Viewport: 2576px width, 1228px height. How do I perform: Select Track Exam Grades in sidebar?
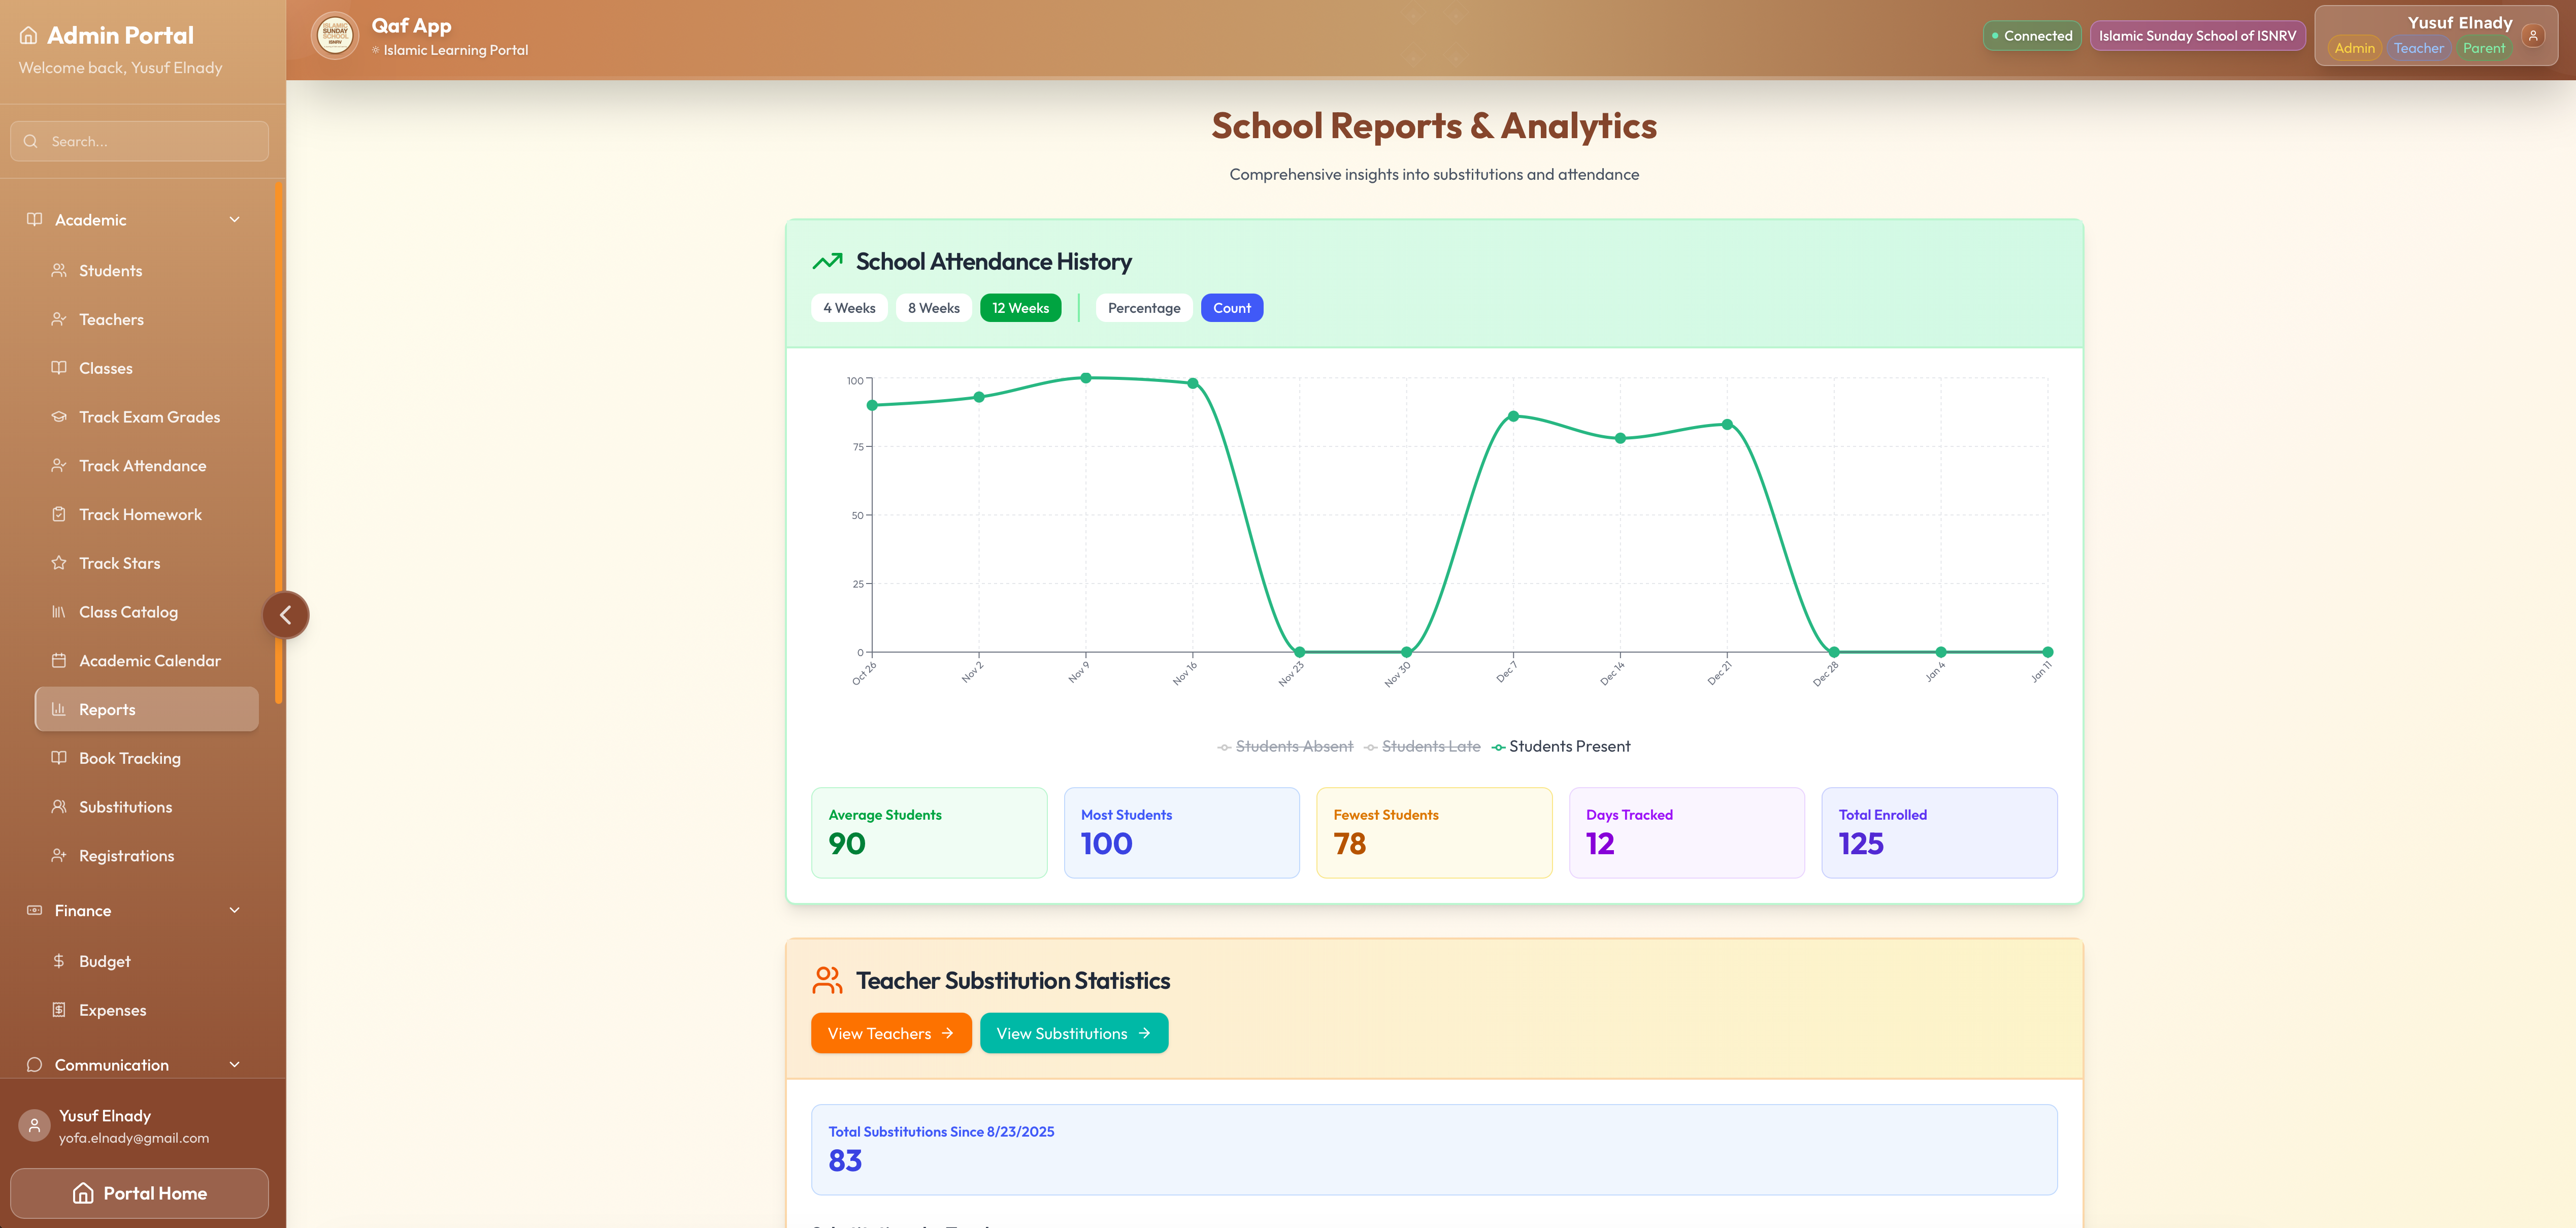[149, 417]
